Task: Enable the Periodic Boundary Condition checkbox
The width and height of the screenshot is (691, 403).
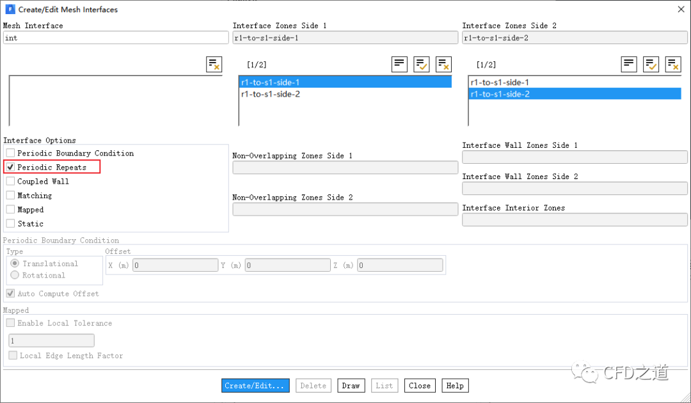Action: pos(10,154)
